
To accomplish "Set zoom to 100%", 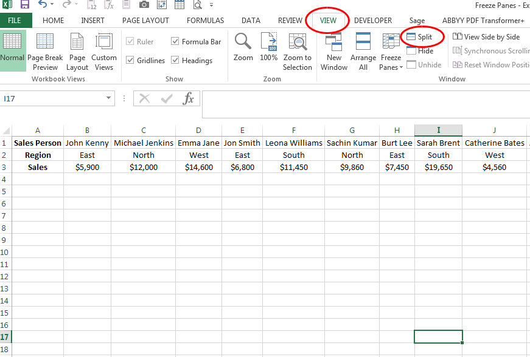I will (x=269, y=47).
